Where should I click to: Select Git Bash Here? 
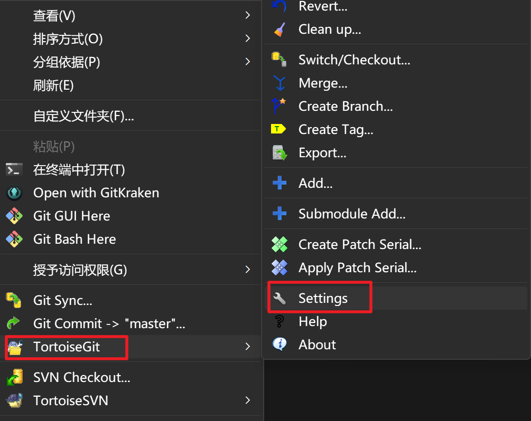click(74, 240)
